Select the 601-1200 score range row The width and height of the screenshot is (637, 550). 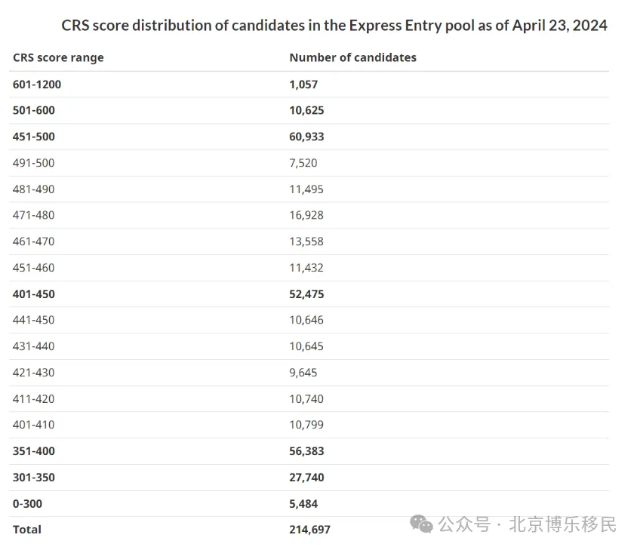(x=309, y=84)
